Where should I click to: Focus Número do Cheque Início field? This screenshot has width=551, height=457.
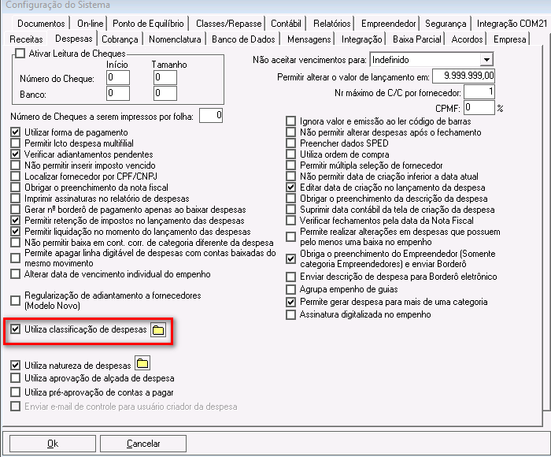tap(118, 77)
